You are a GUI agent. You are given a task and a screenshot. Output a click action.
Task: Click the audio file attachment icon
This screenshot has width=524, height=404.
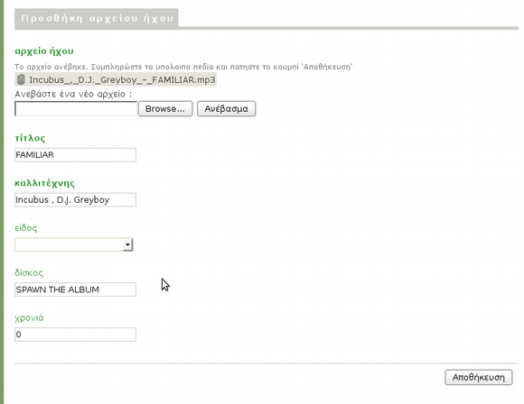point(21,79)
